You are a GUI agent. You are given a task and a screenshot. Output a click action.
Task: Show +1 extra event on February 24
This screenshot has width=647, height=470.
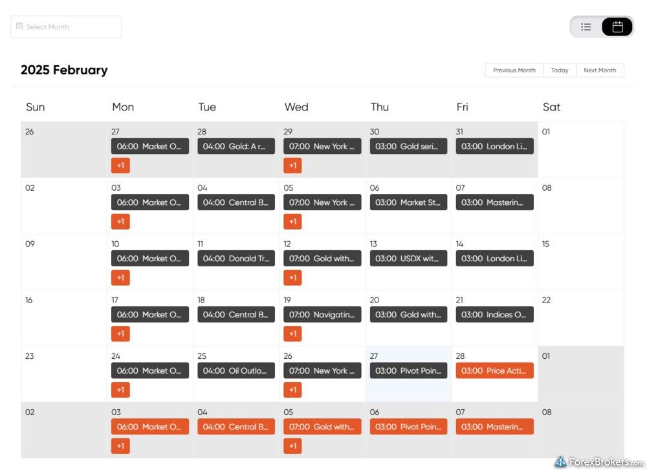click(120, 390)
